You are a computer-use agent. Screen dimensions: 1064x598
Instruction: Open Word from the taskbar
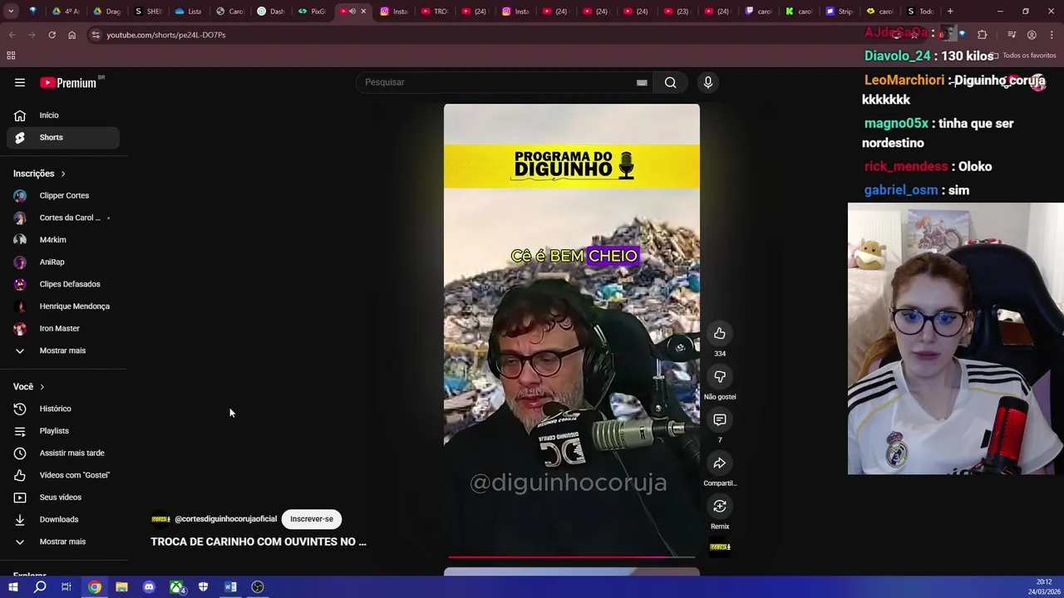(230, 587)
